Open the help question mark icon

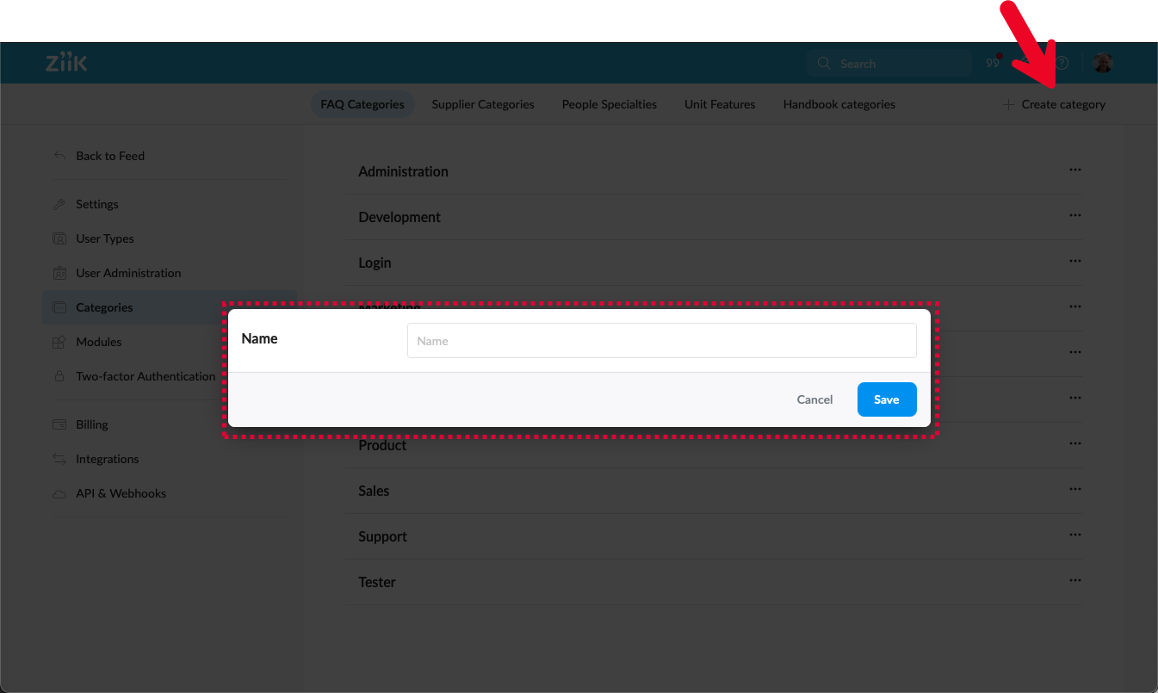[1062, 63]
